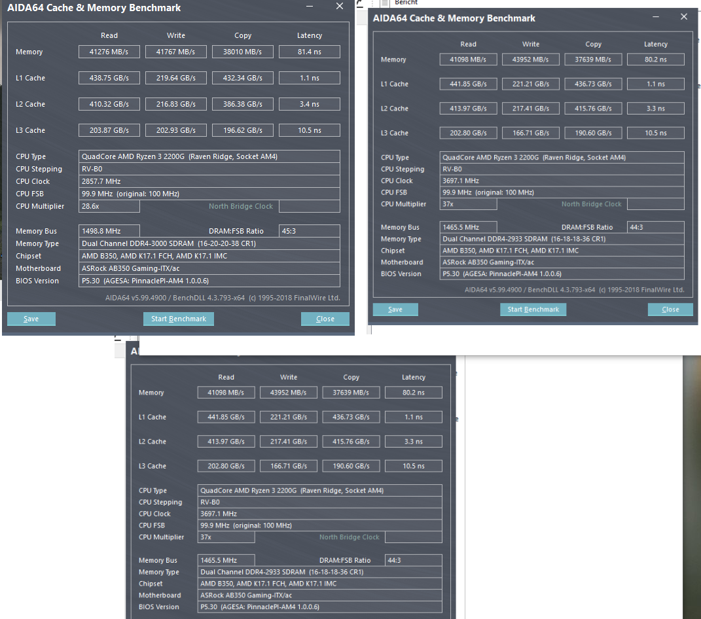Click 43952 MB/s memory write in right window
Viewport: 701px width, 619px height.
[x=531, y=60]
